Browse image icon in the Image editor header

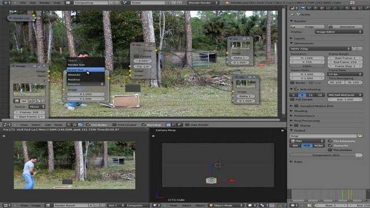48,206
